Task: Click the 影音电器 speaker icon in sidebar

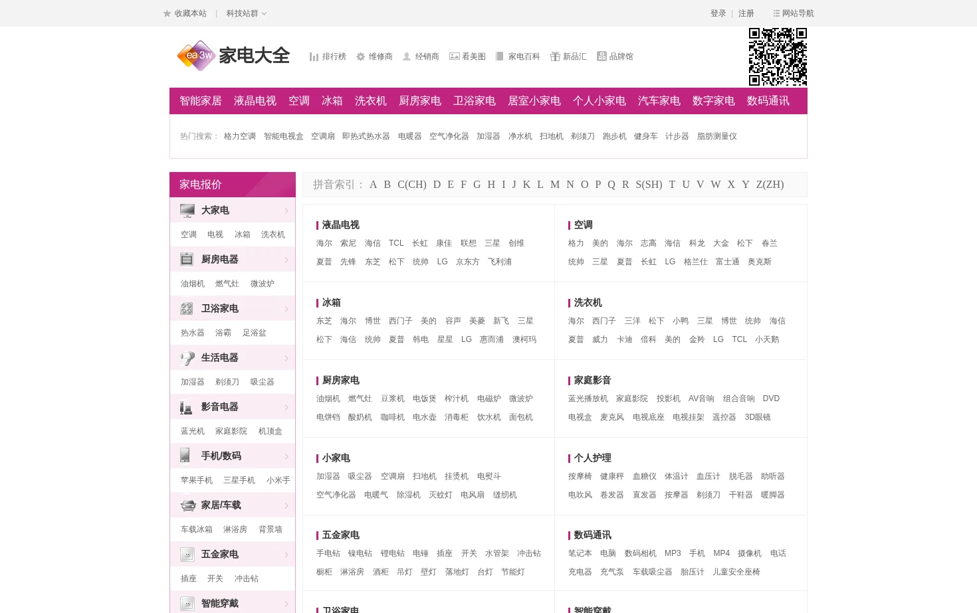Action: tap(186, 407)
